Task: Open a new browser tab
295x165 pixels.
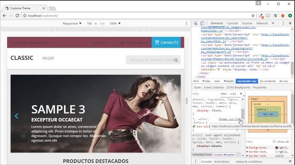Action: (x=52, y=8)
